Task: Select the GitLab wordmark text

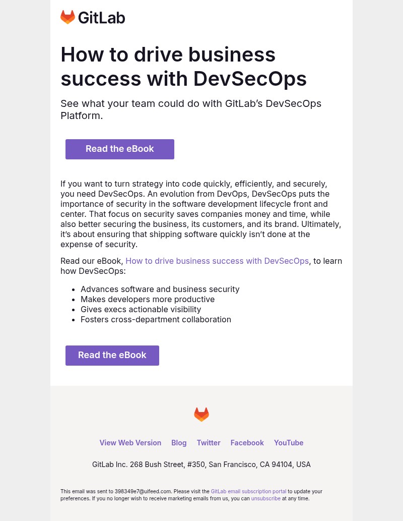Action: coord(102,17)
